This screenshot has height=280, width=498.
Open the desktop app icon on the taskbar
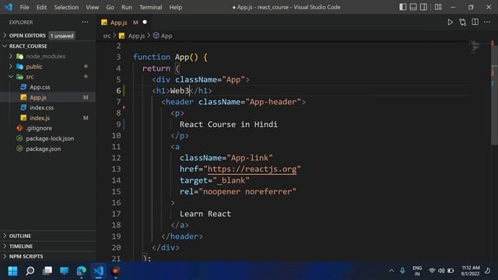click(64, 271)
